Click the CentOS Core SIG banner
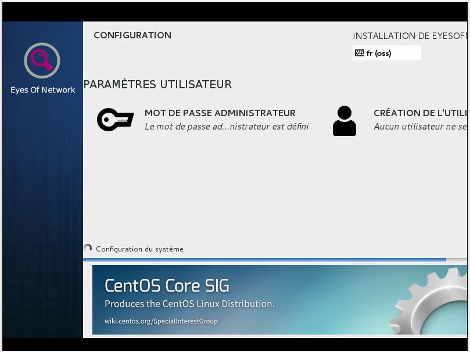Screen dimensions: 470x352 pyautogui.click(x=279, y=300)
